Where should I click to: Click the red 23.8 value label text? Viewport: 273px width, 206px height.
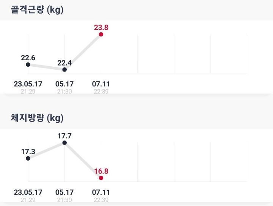101,27
